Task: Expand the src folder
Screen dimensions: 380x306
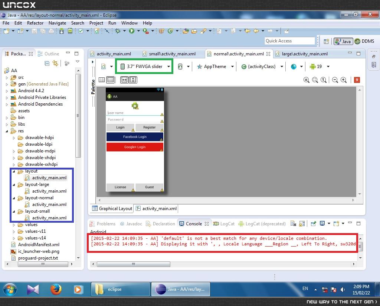Action: click(7, 78)
